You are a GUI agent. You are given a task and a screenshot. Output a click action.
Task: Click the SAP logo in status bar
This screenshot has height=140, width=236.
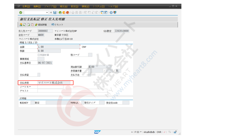[97, 132]
